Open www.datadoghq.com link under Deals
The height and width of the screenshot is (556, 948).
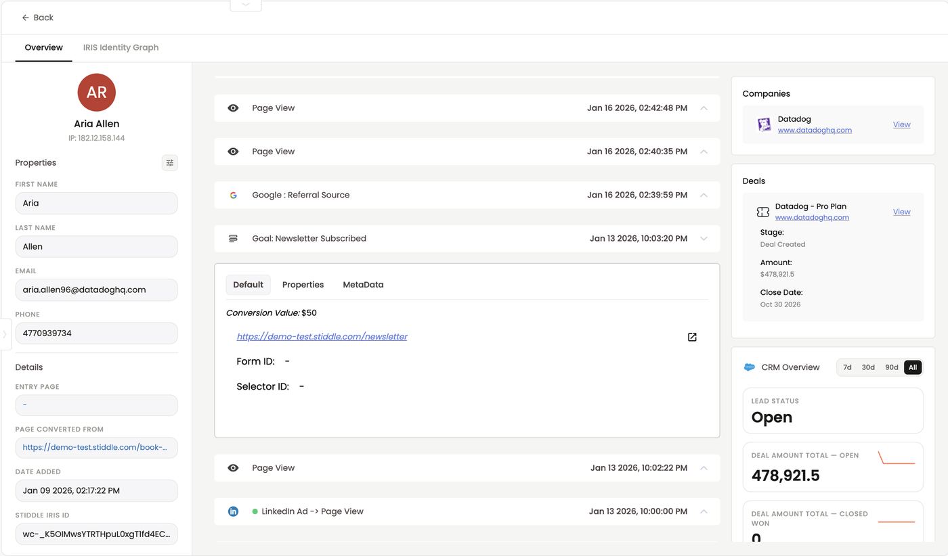(812, 218)
